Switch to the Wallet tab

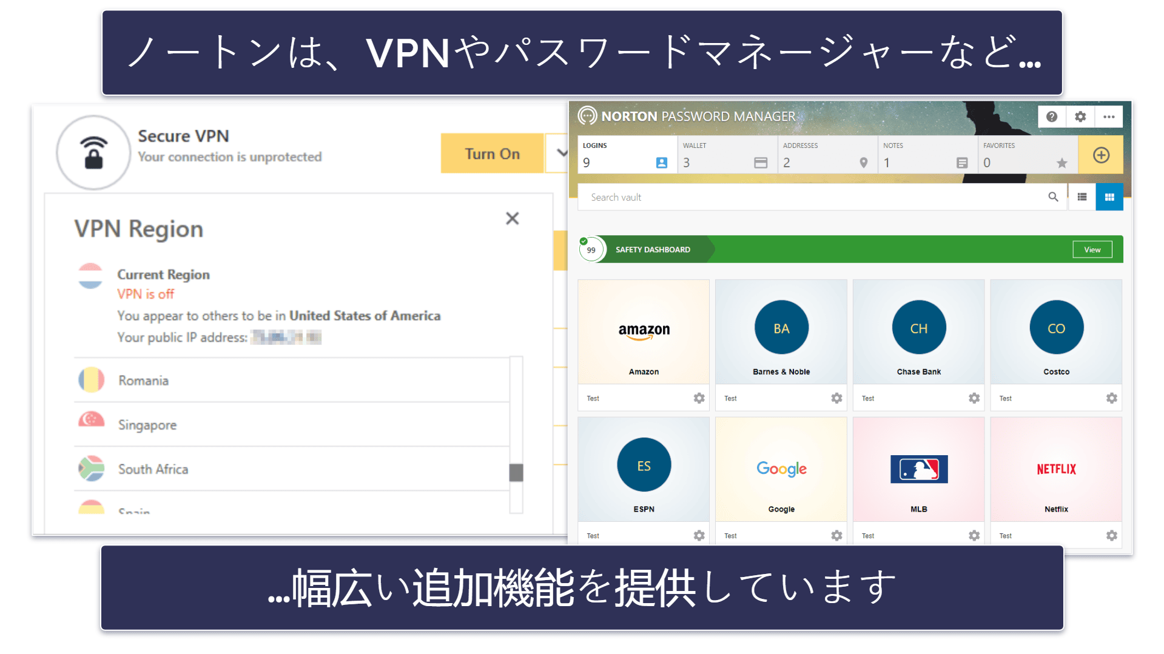click(x=727, y=155)
